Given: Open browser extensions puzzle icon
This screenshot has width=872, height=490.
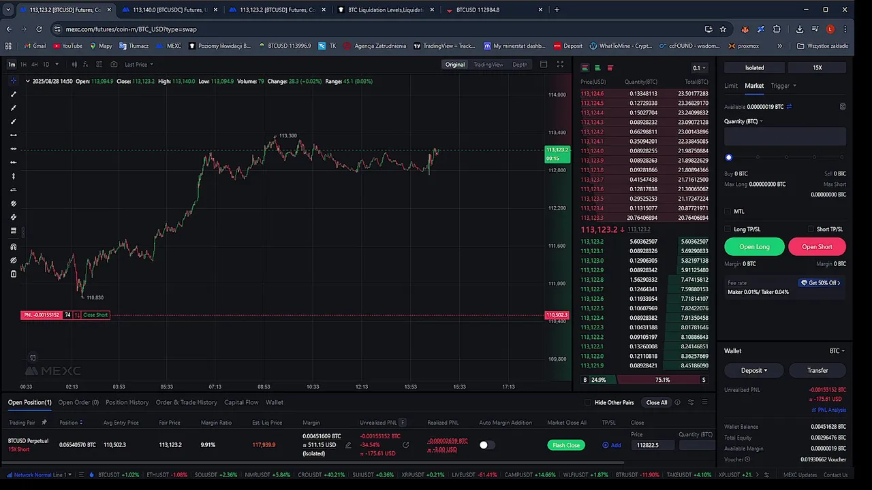Looking at the screenshot, I should pyautogui.click(x=777, y=29).
